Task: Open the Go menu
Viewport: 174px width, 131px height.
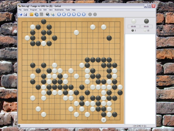Action: coord(40,10)
